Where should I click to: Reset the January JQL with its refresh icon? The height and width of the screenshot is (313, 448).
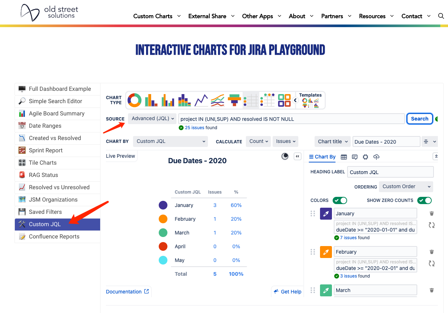click(431, 225)
